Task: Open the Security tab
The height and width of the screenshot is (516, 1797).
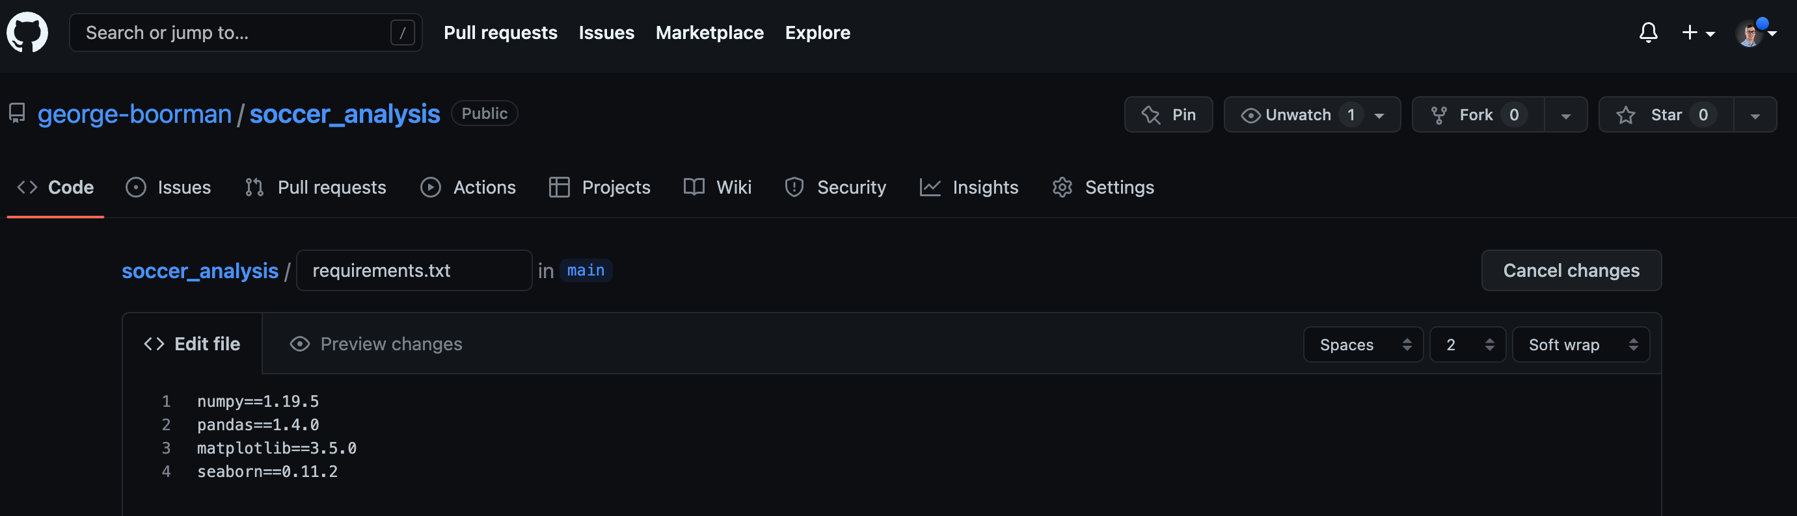Action: click(x=835, y=187)
